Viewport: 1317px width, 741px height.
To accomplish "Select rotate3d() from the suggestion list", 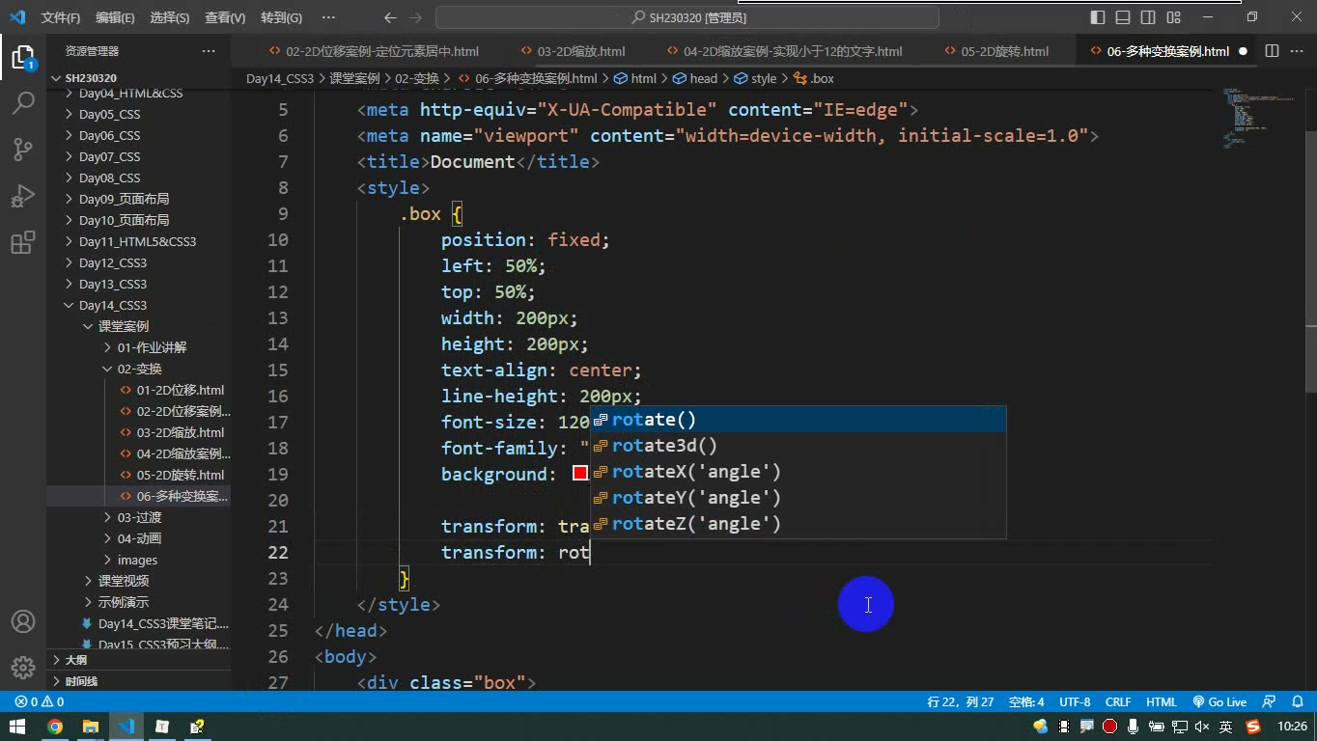I will (x=664, y=446).
